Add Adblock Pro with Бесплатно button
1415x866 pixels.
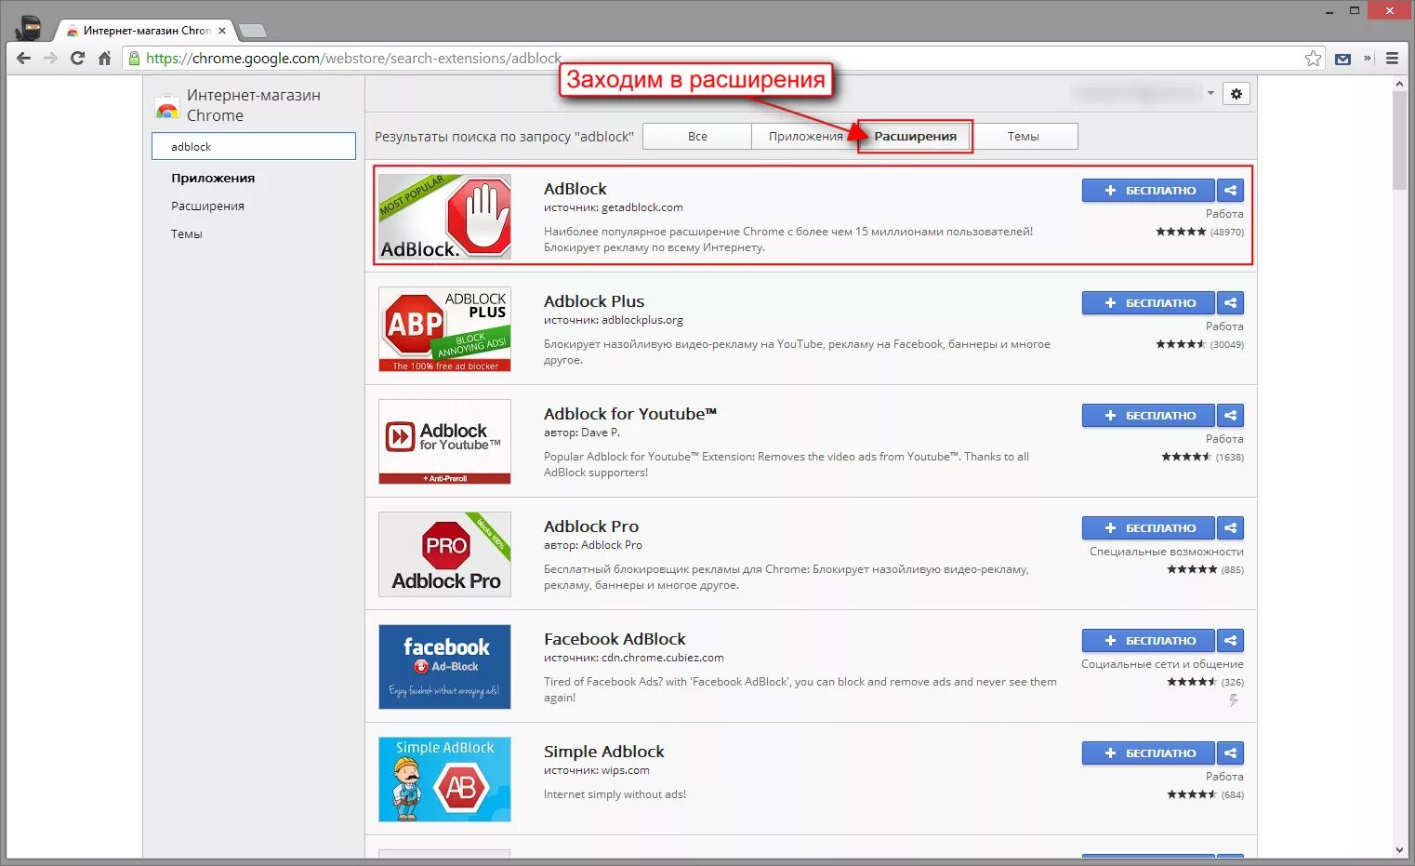(1148, 528)
